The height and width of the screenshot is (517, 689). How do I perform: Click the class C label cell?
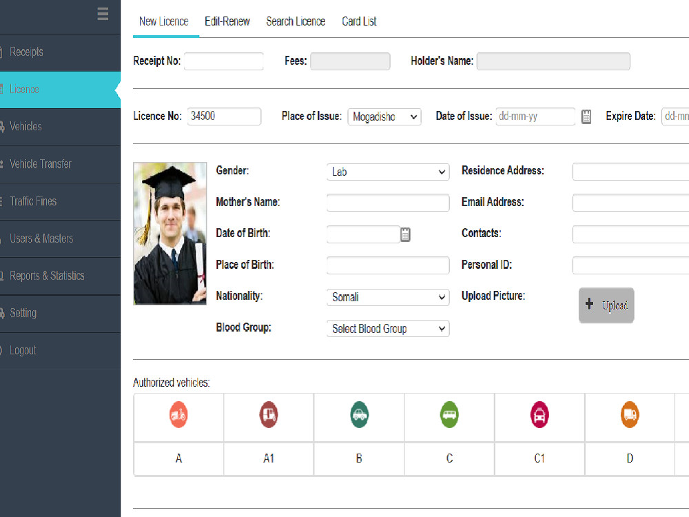coord(449,458)
